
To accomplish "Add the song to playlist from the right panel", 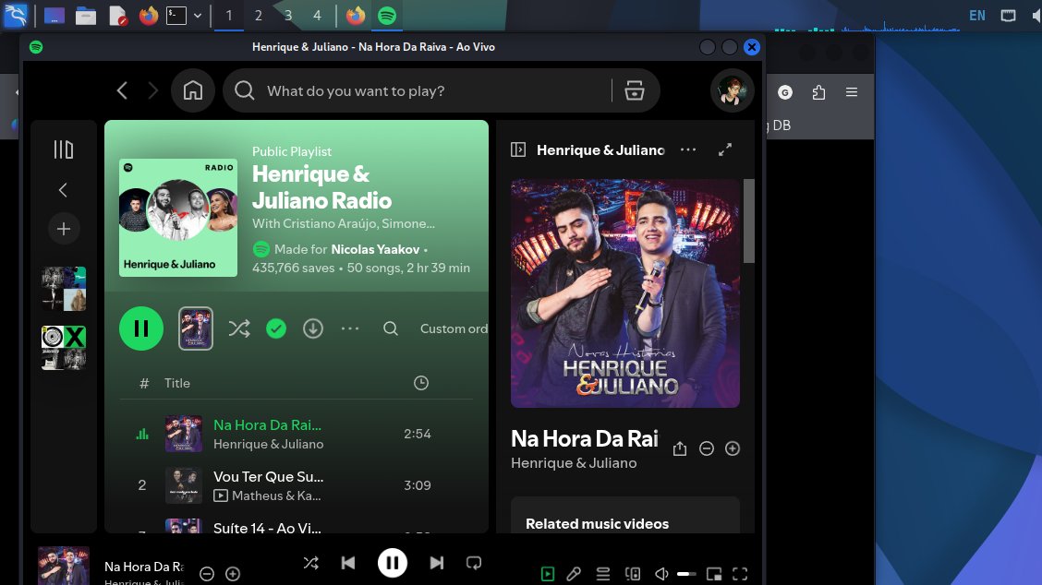I will (733, 448).
